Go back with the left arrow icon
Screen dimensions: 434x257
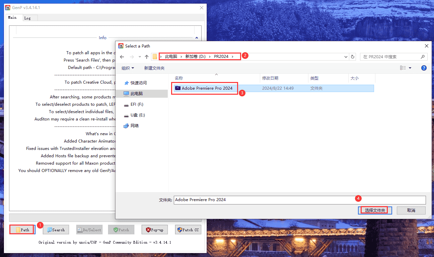(122, 57)
